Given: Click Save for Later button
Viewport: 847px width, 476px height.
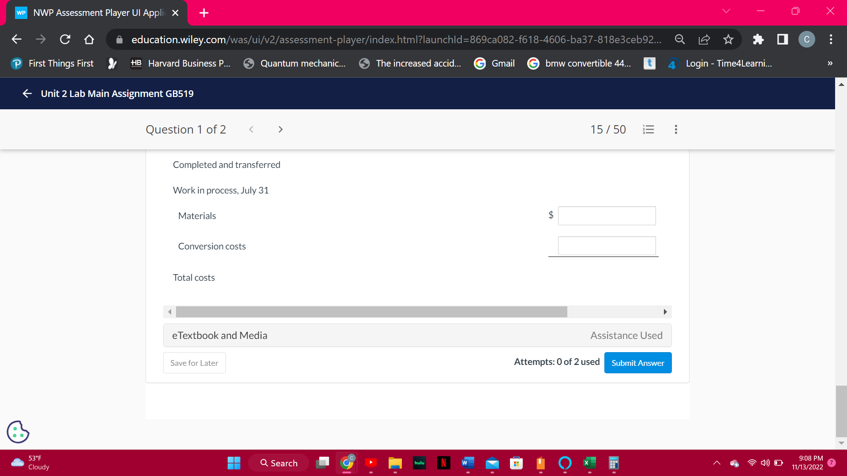Looking at the screenshot, I should click(194, 363).
